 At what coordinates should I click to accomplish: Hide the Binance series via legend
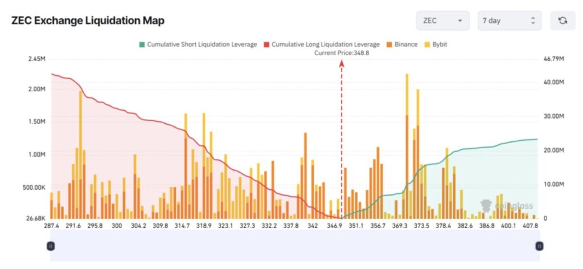[x=403, y=44]
